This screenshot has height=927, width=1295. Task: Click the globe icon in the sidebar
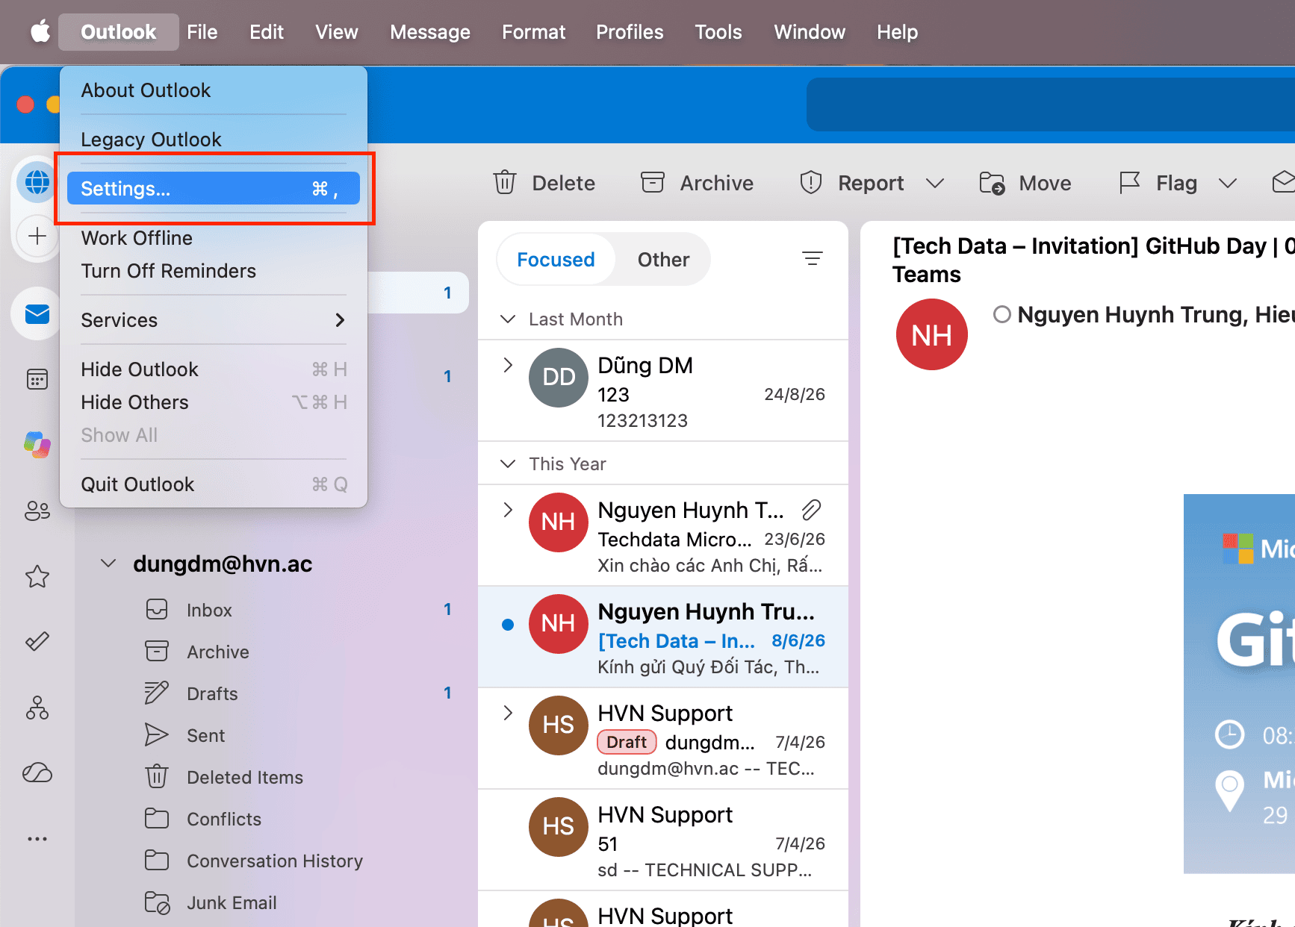pyautogui.click(x=37, y=181)
